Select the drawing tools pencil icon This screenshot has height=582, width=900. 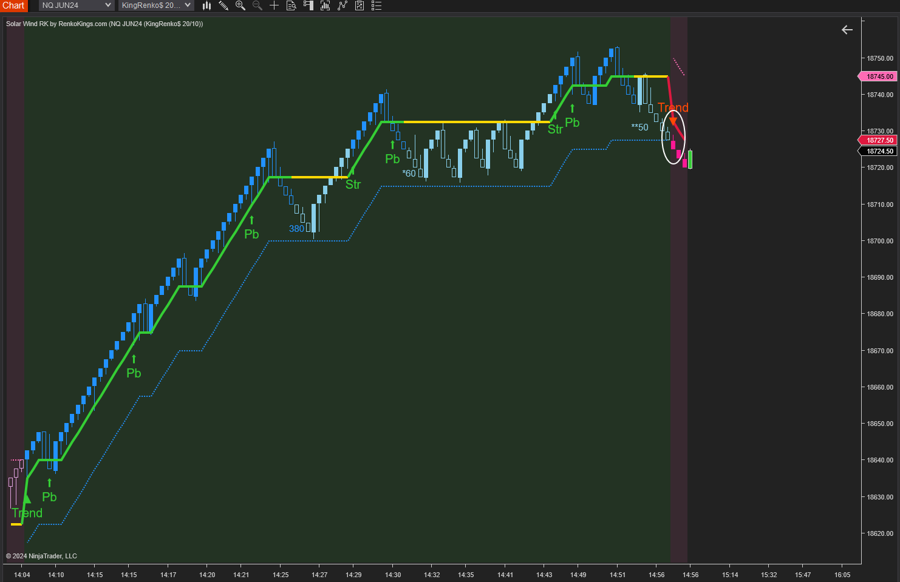[223, 5]
